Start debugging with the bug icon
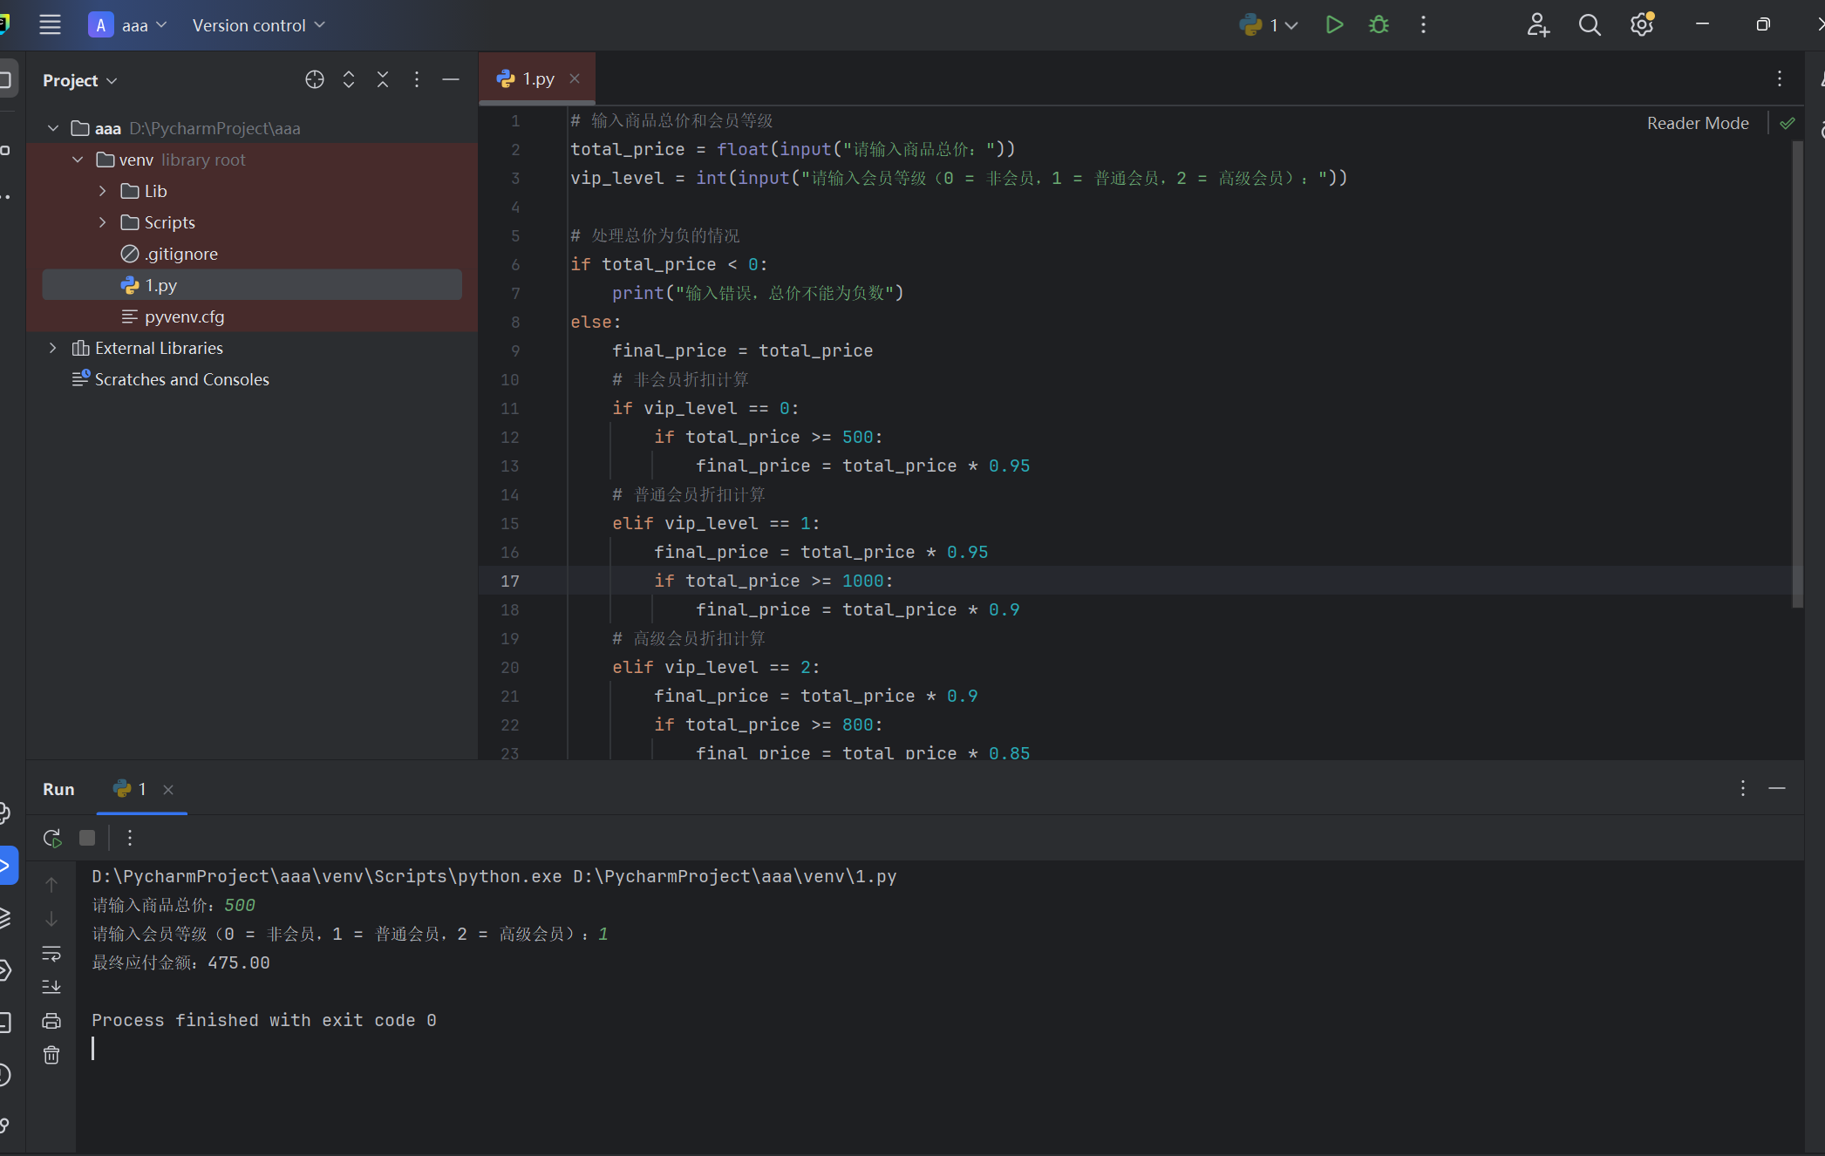 point(1379,25)
